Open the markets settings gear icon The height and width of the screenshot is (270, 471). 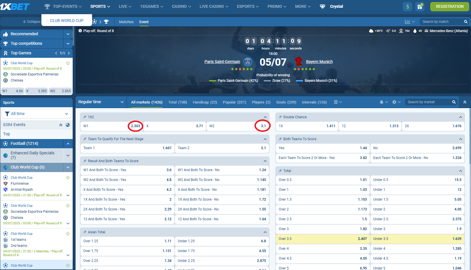click(x=394, y=102)
